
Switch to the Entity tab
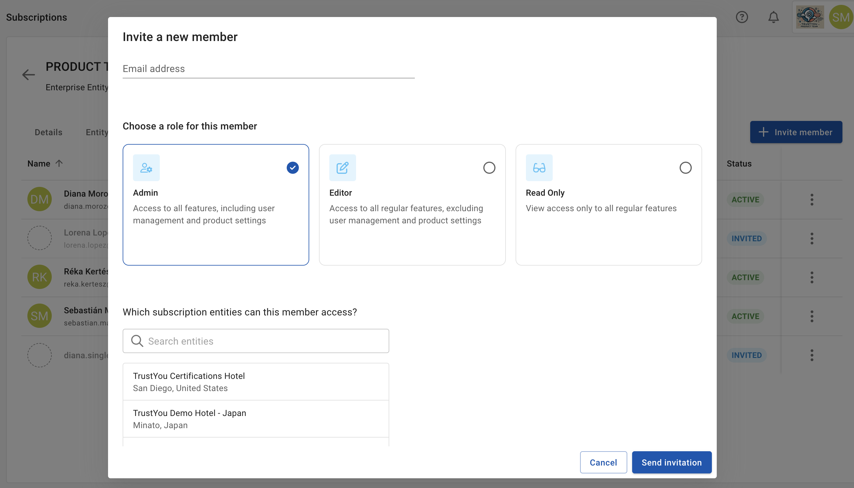pyautogui.click(x=97, y=132)
